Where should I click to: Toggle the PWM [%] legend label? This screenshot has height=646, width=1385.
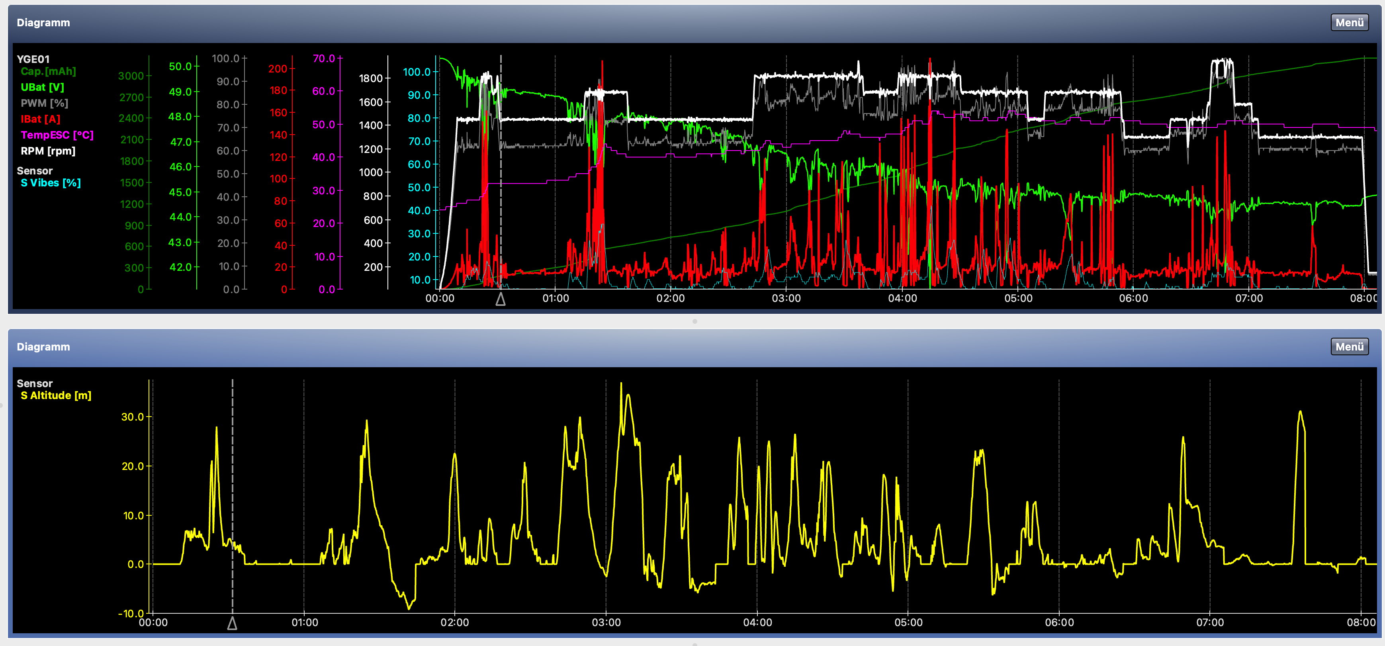point(44,103)
